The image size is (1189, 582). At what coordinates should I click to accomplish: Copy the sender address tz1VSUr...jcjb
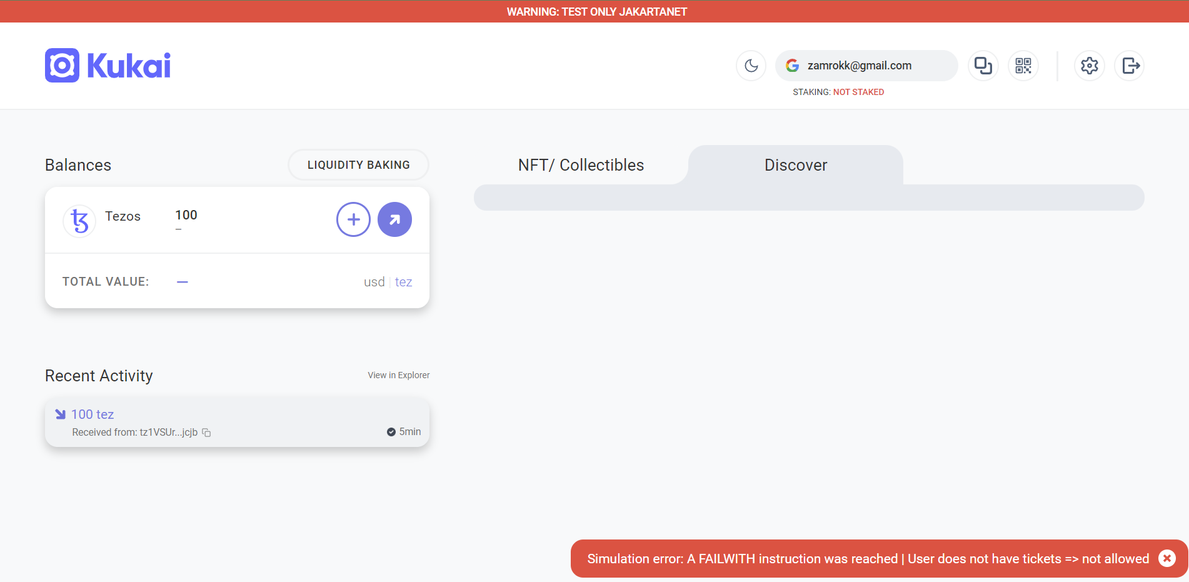[206, 433]
